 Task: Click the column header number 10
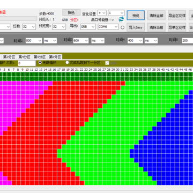tap(27, 70)
